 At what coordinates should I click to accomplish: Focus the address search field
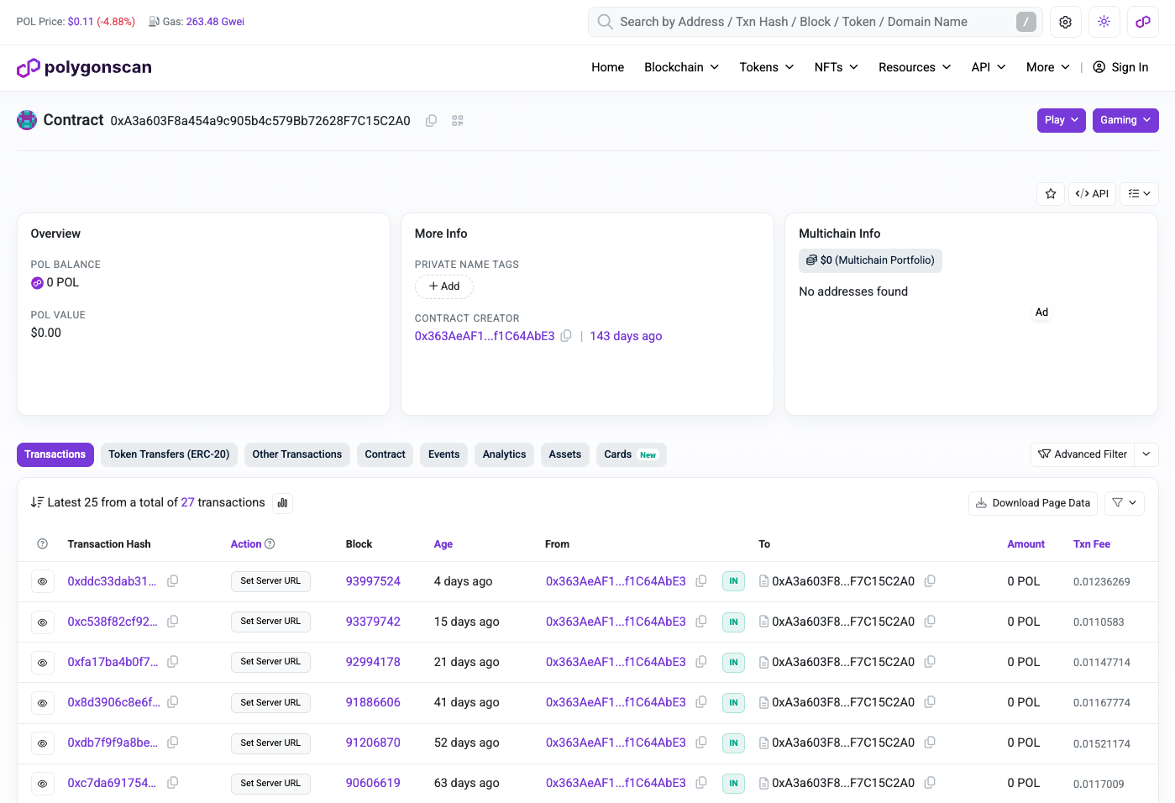tap(815, 22)
